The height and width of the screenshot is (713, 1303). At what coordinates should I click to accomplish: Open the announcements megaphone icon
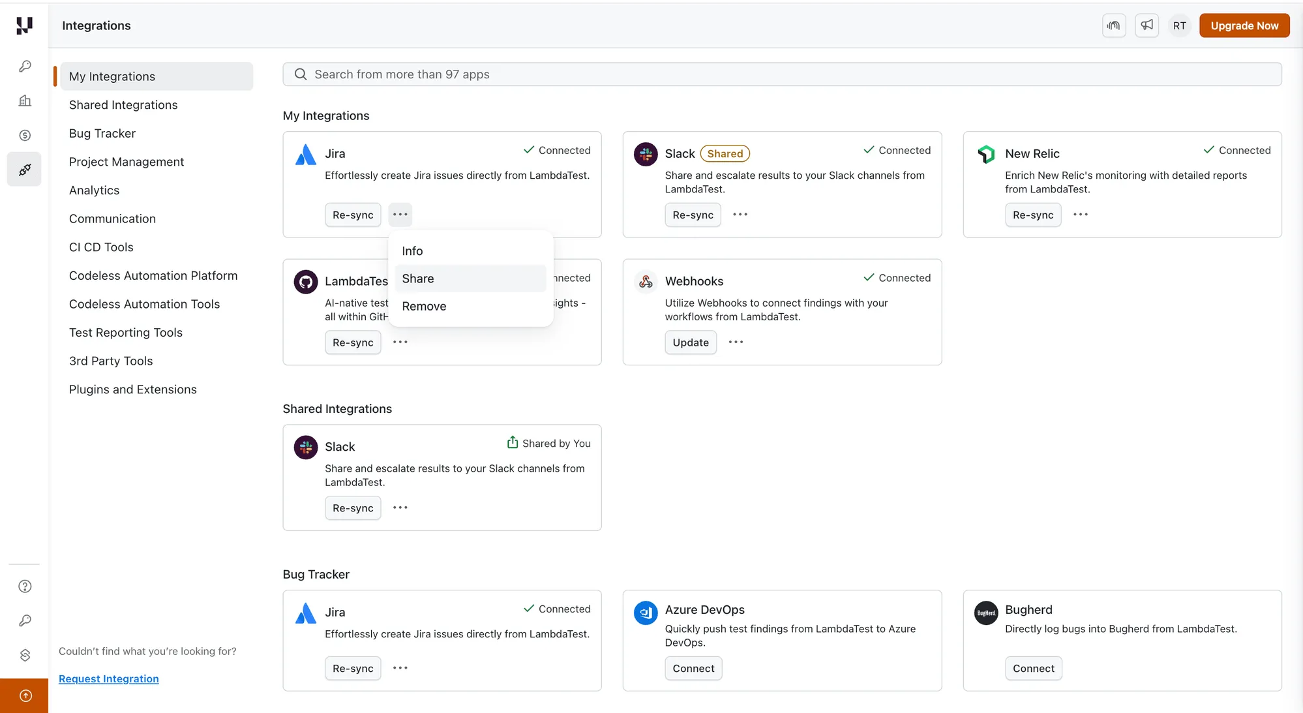pyautogui.click(x=1146, y=25)
